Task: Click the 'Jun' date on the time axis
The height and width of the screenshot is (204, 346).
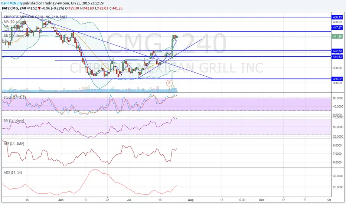Action: 61,200
